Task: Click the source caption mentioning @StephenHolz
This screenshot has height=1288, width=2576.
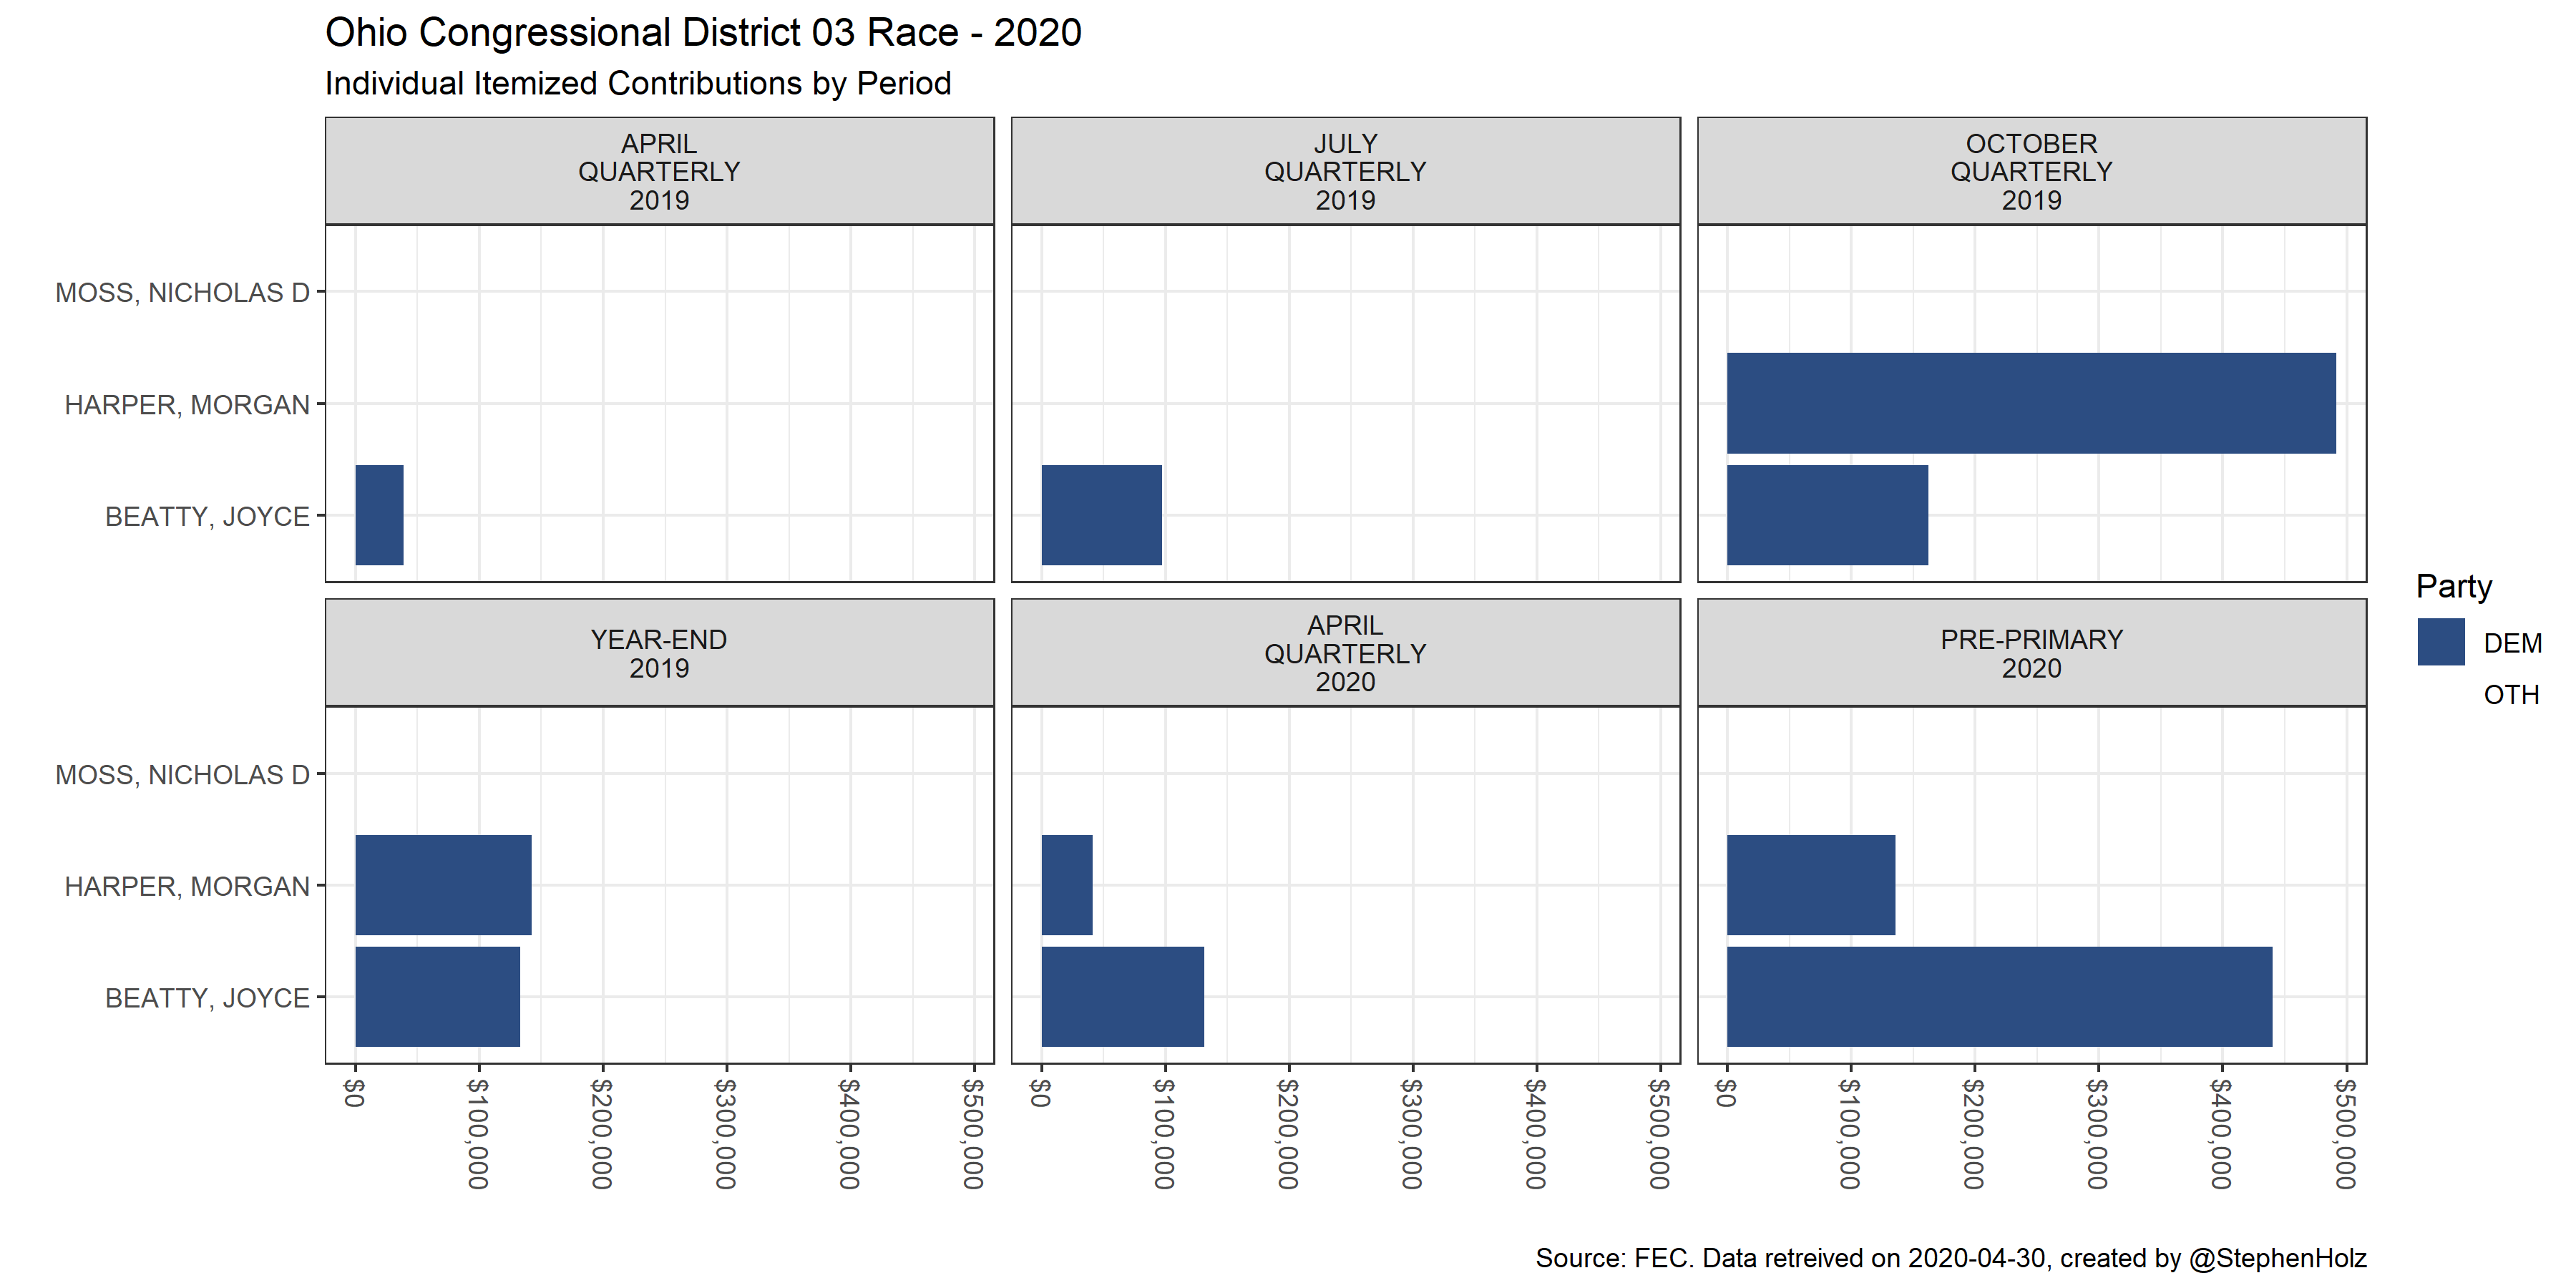Action: (x=1950, y=1258)
